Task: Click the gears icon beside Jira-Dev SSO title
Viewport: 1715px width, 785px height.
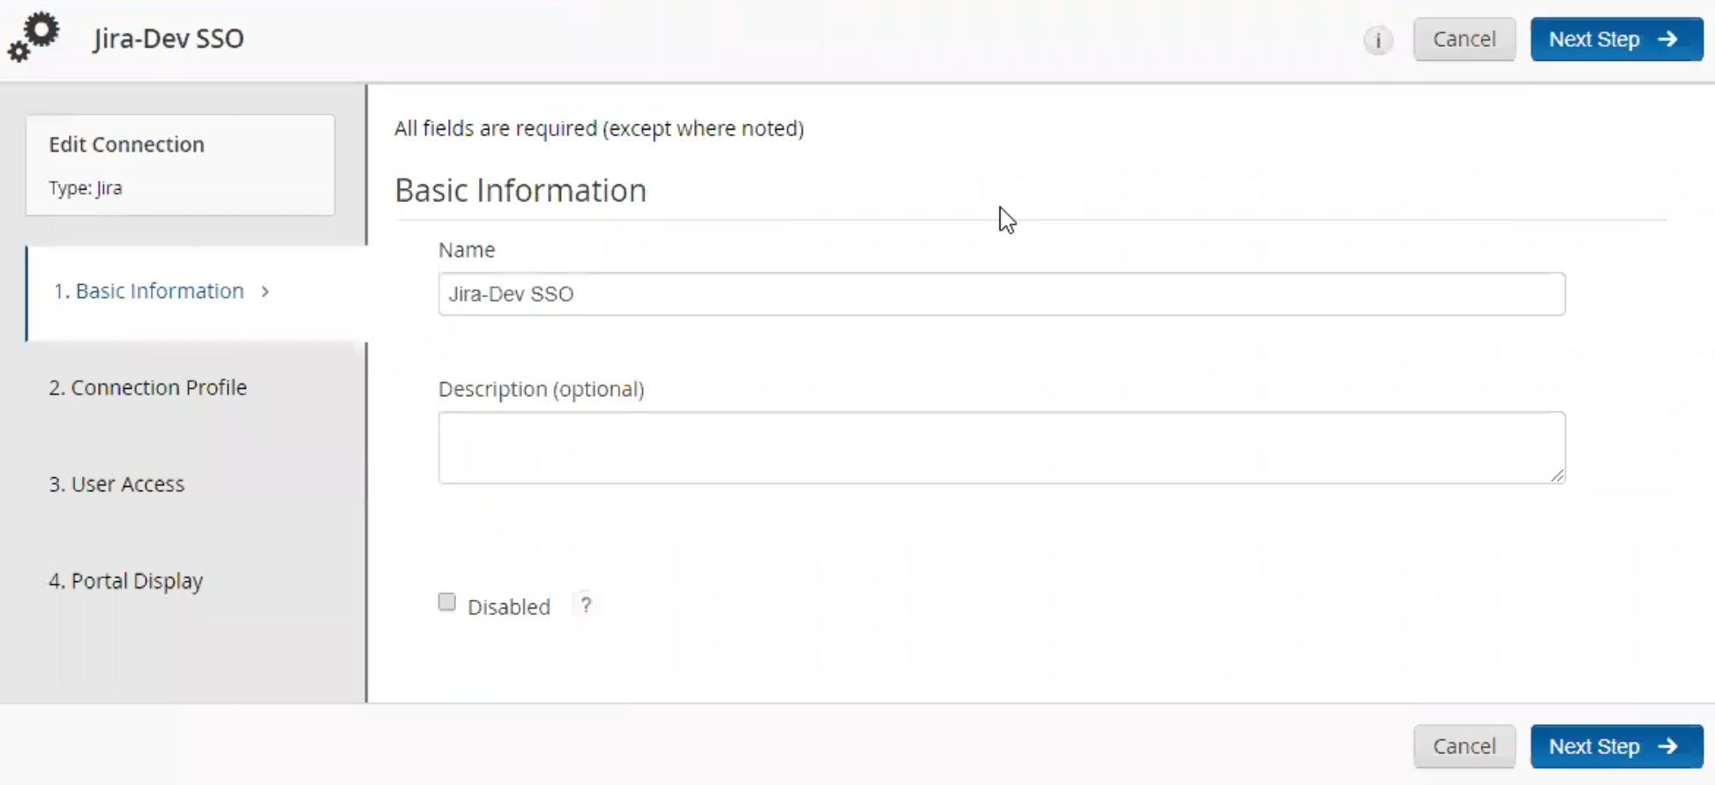Action: pyautogui.click(x=34, y=38)
